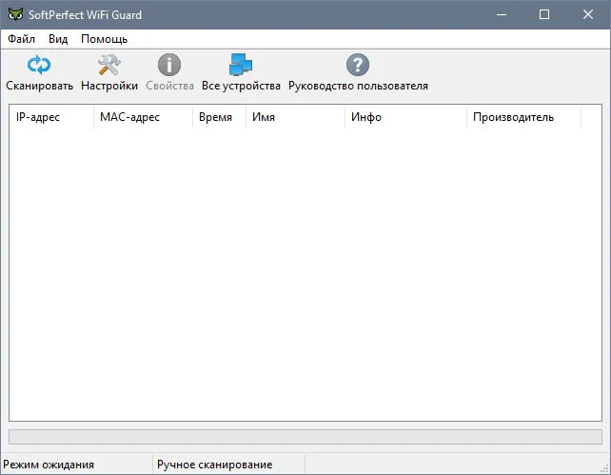Click the Время column header
This screenshot has width=611, height=475.
point(219,117)
